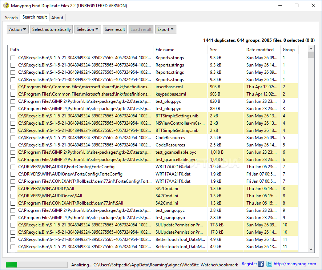Open the Export dropdown menu

click(165, 29)
